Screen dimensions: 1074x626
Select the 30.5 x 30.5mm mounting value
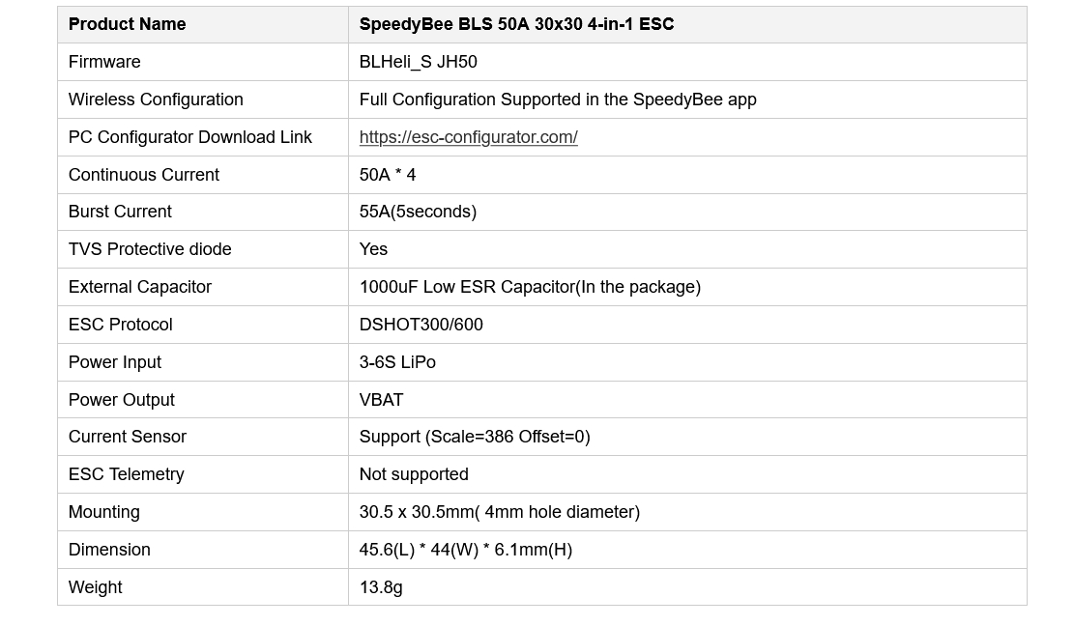coord(499,512)
